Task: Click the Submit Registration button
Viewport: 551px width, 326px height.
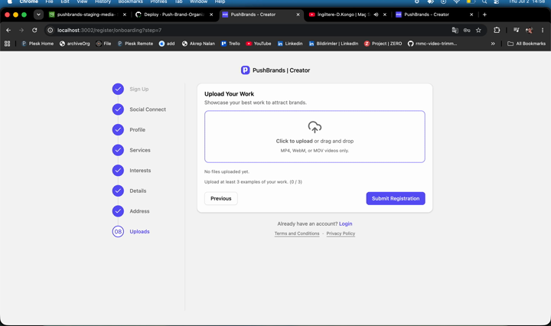Action: point(396,198)
